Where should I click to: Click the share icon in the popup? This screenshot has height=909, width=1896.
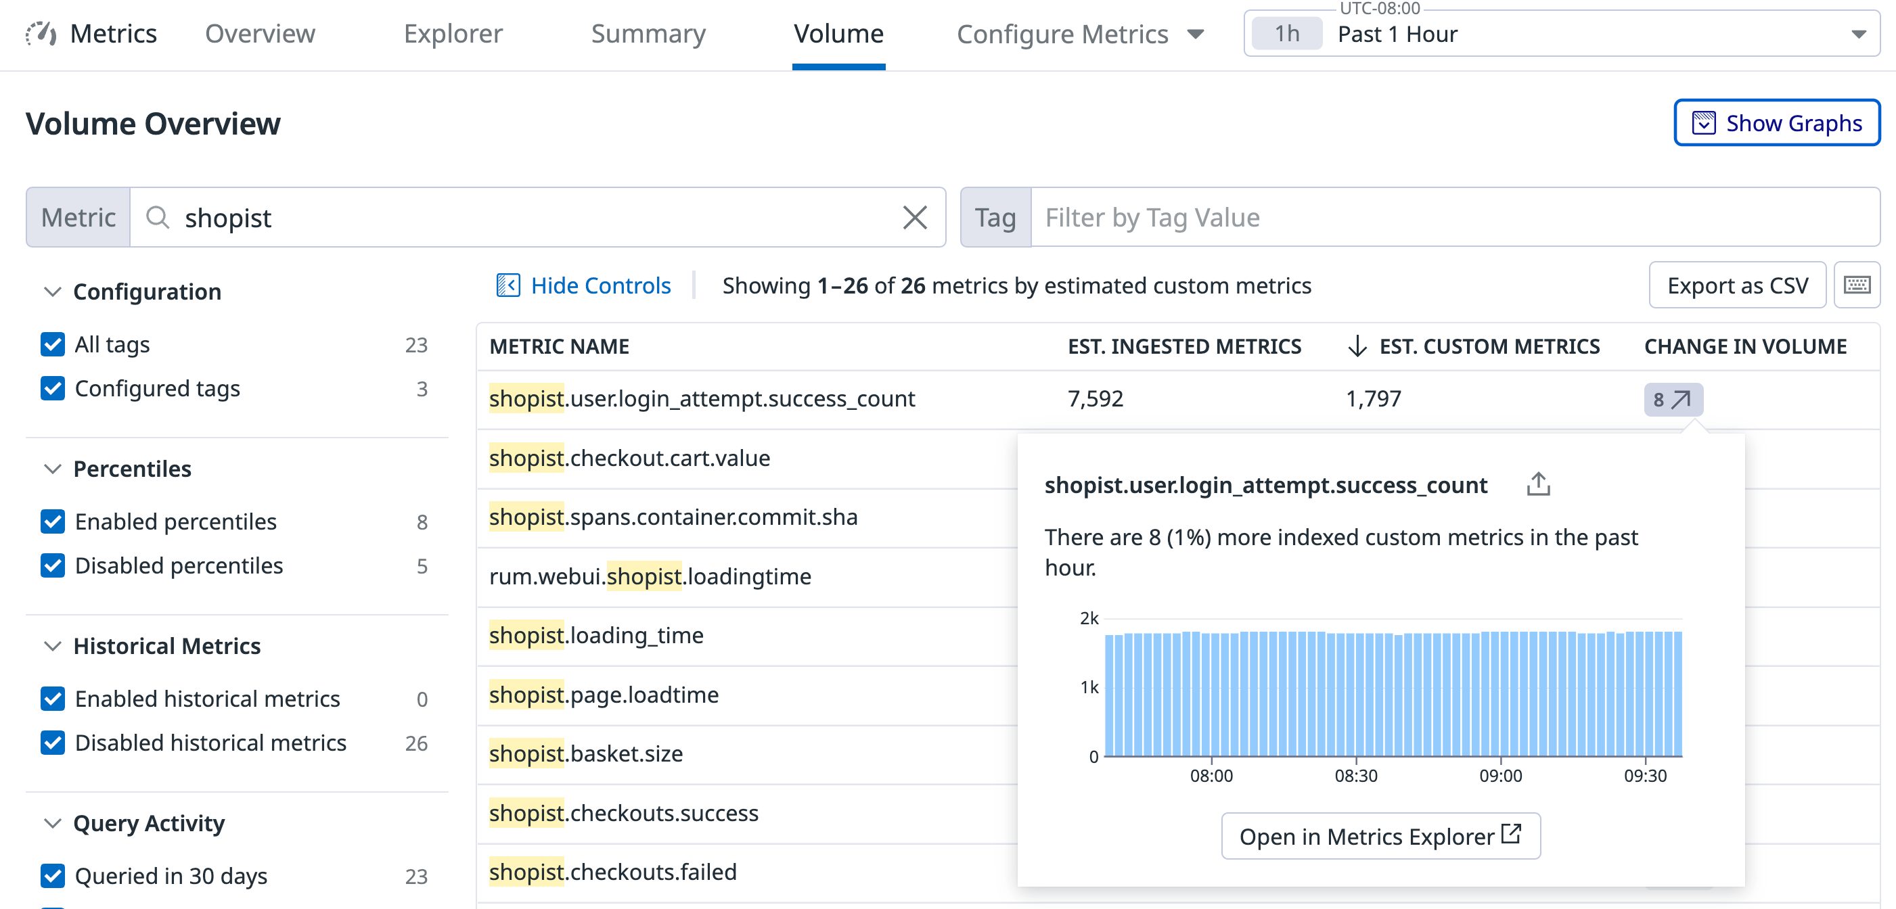(1538, 485)
